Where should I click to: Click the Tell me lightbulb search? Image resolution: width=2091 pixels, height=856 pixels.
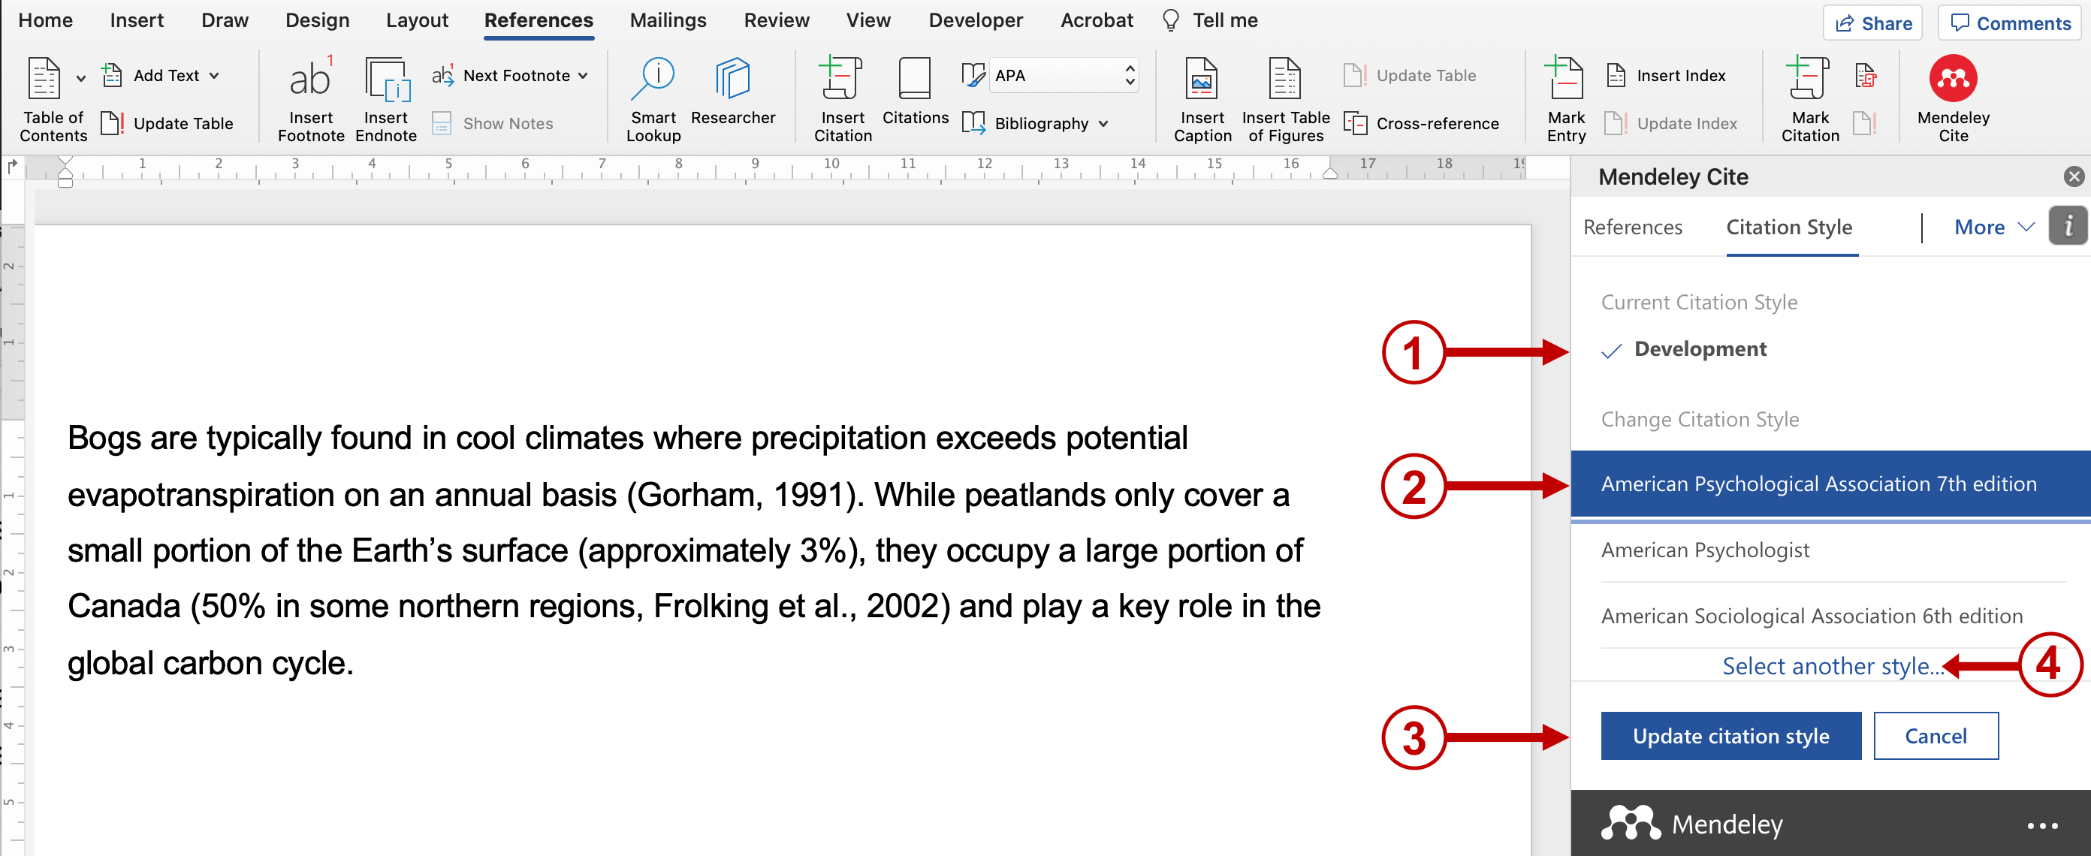coord(1209,20)
